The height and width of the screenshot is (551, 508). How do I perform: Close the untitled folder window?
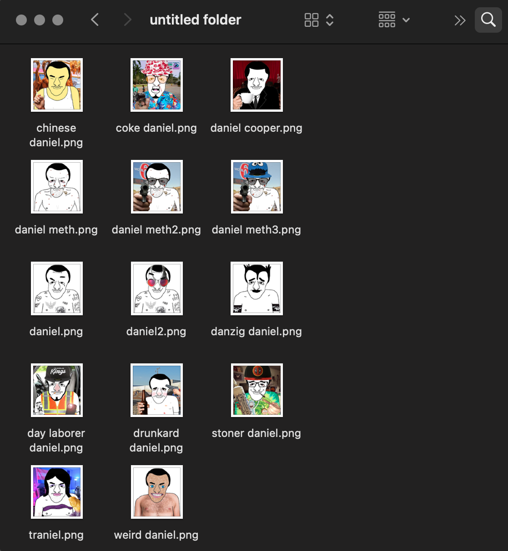pyautogui.click(x=21, y=20)
